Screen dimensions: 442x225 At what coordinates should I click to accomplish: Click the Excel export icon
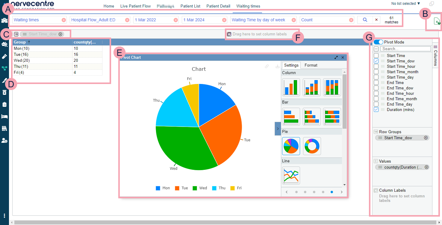point(437,21)
